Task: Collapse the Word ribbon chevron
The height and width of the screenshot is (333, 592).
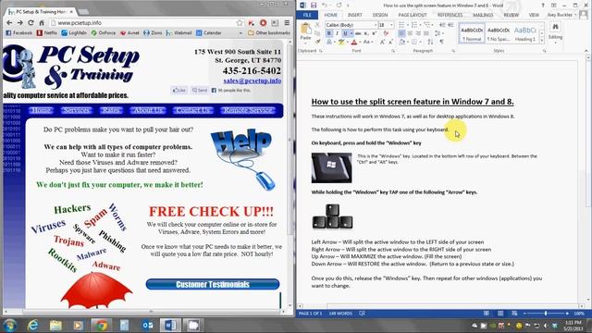Action: (586, 51)
